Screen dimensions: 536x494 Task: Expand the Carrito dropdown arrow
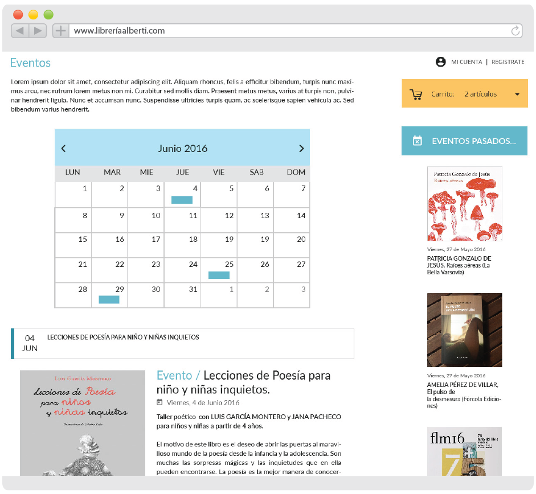point(517,94)
